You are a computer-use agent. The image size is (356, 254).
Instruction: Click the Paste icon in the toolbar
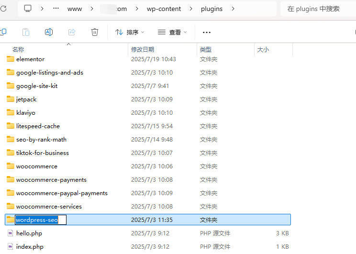[26, 32]
